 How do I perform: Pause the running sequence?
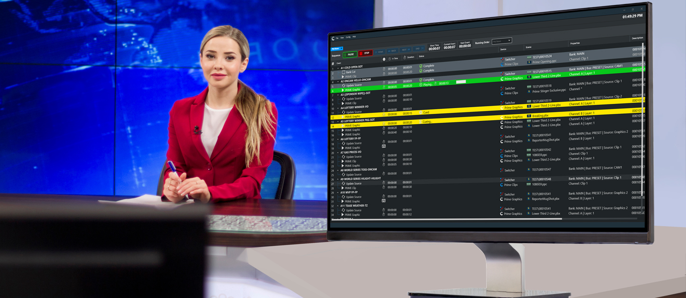pos(351,54)
